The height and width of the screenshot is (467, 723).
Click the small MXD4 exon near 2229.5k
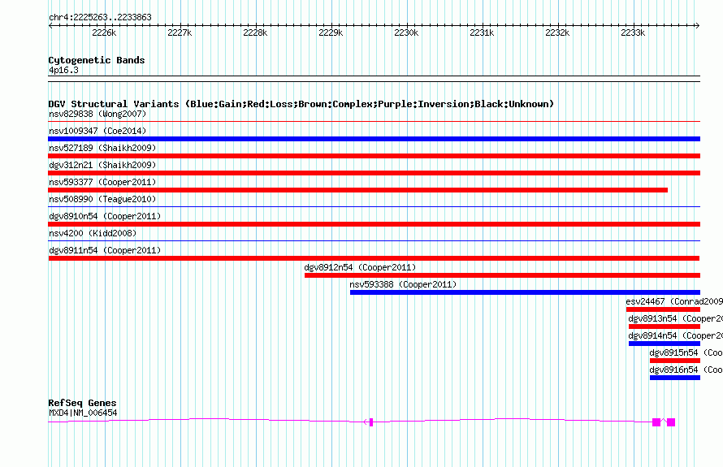(371, 422)
